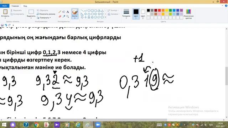Click the Brushes (Кисти) icon
This screenshot has width=228, height=128.
(75, 12)
